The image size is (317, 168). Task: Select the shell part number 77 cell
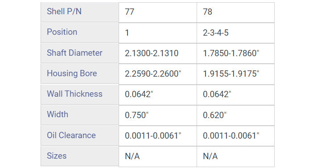tap(158, 12)
